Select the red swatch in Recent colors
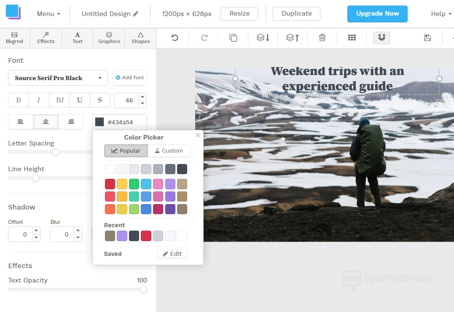 click(146, 236)
